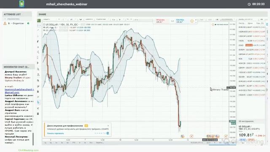Click the date tooltip label on time axis

pyautogui.click(x=210, y=140)
